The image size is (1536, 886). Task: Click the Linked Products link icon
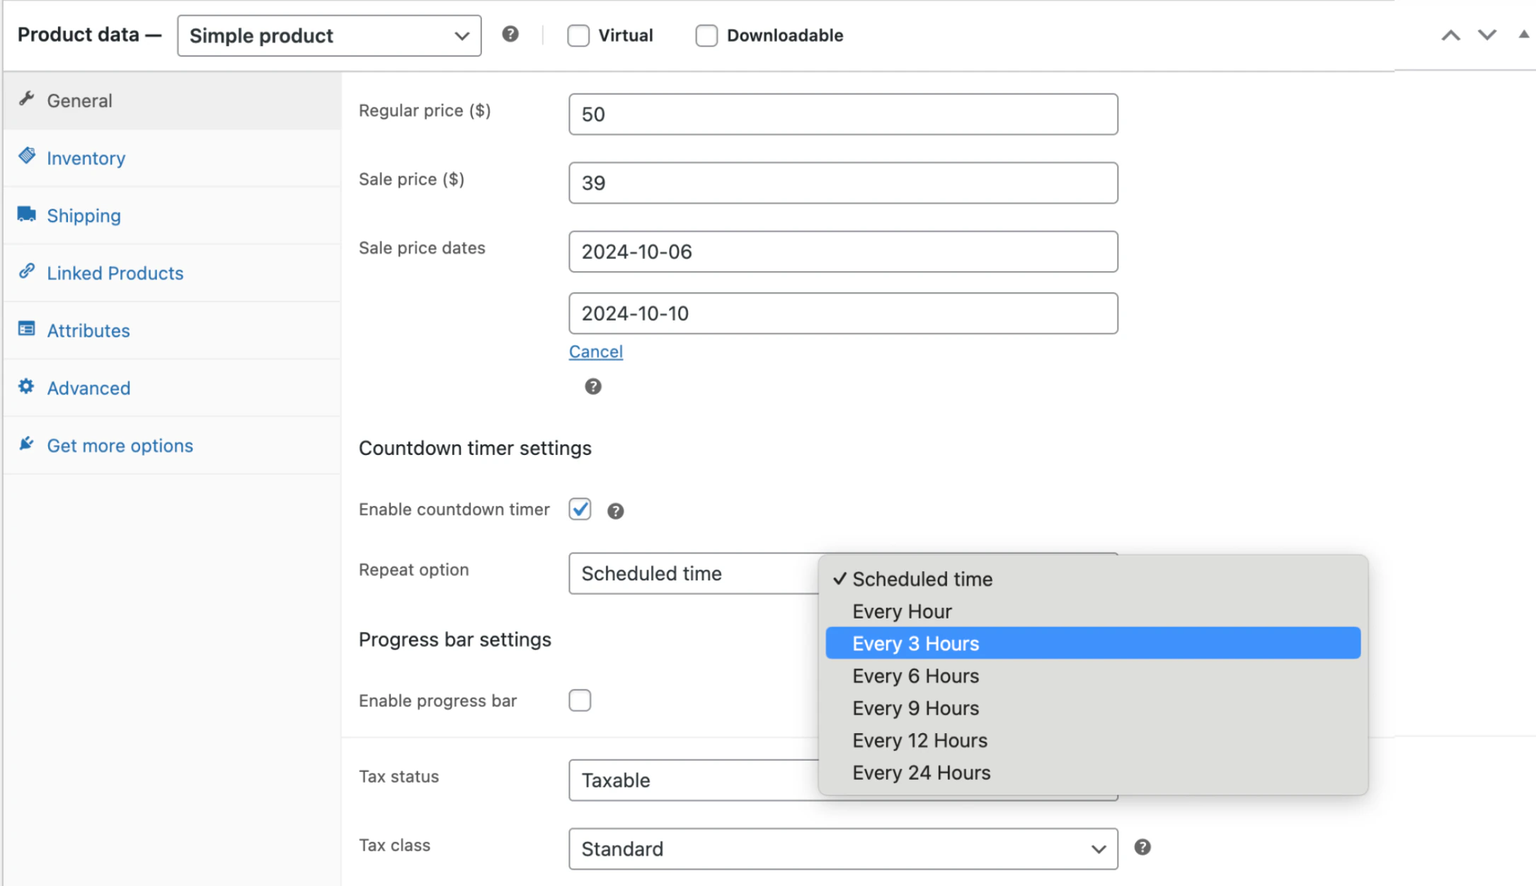27,271
